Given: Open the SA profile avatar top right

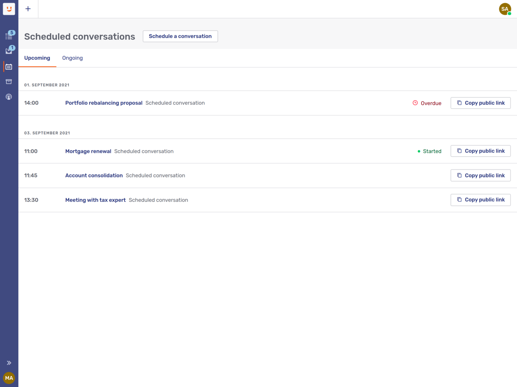Looking at the screenshot, I should (505, 9).
